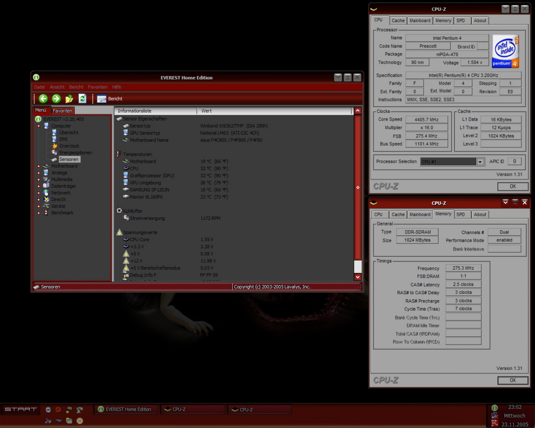The width and height of the screenshot is (535, 428).
Task: Select the Energieoptionen tree item
Action: click(75, 152)
